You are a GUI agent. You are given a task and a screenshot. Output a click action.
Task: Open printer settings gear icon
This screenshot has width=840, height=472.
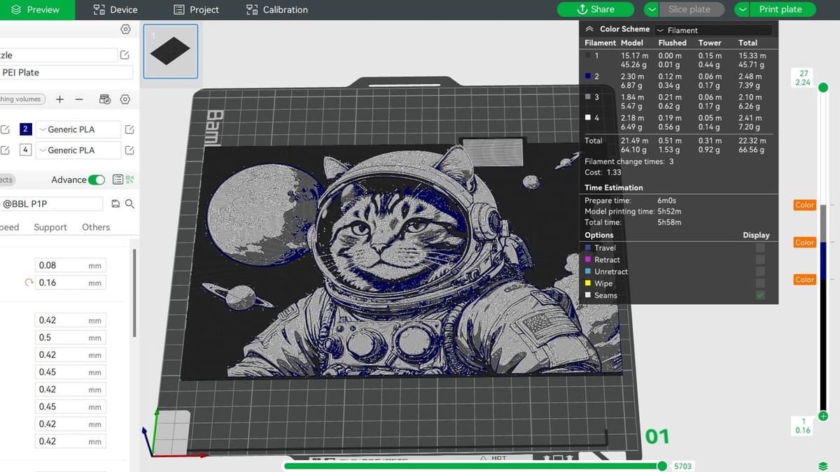tap(125, 29)
